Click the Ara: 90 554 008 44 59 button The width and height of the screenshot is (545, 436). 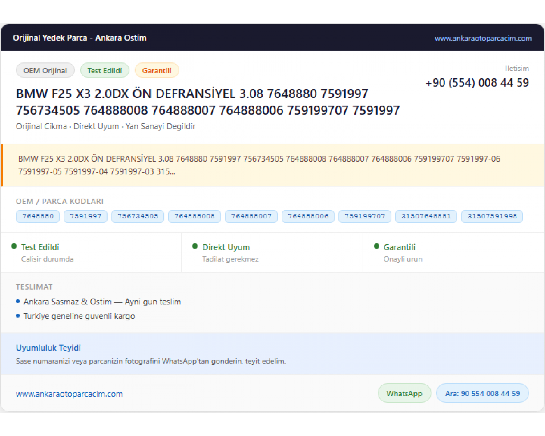click(x=483, y=393)
